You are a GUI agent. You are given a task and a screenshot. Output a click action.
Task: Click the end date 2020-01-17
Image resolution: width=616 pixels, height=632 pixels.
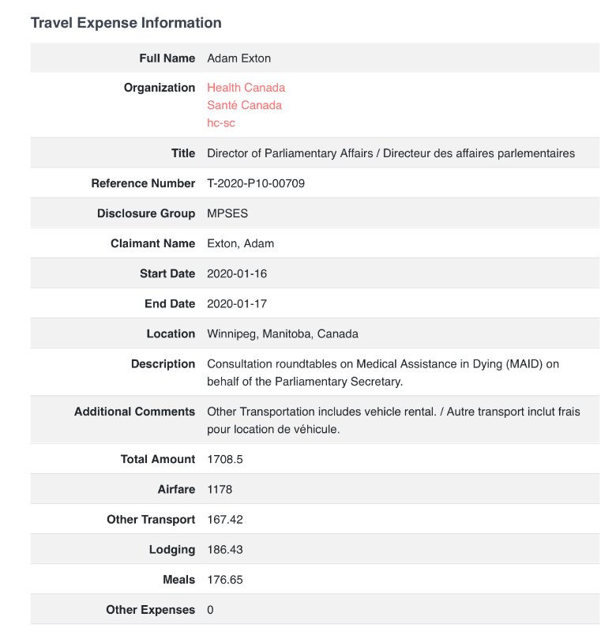(237, 303)
